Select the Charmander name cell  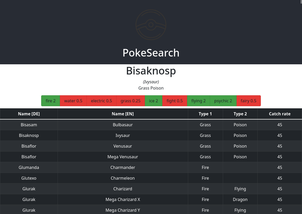click(123, 168)
